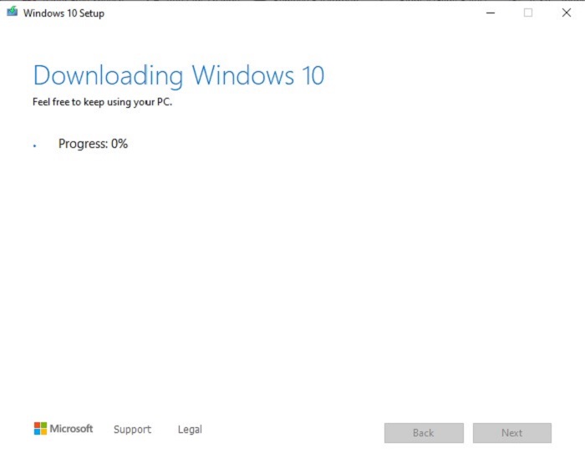Close the Windows 10 Setup window
Viewport: 585px width, 464px height.
click(x=566, y=13)
